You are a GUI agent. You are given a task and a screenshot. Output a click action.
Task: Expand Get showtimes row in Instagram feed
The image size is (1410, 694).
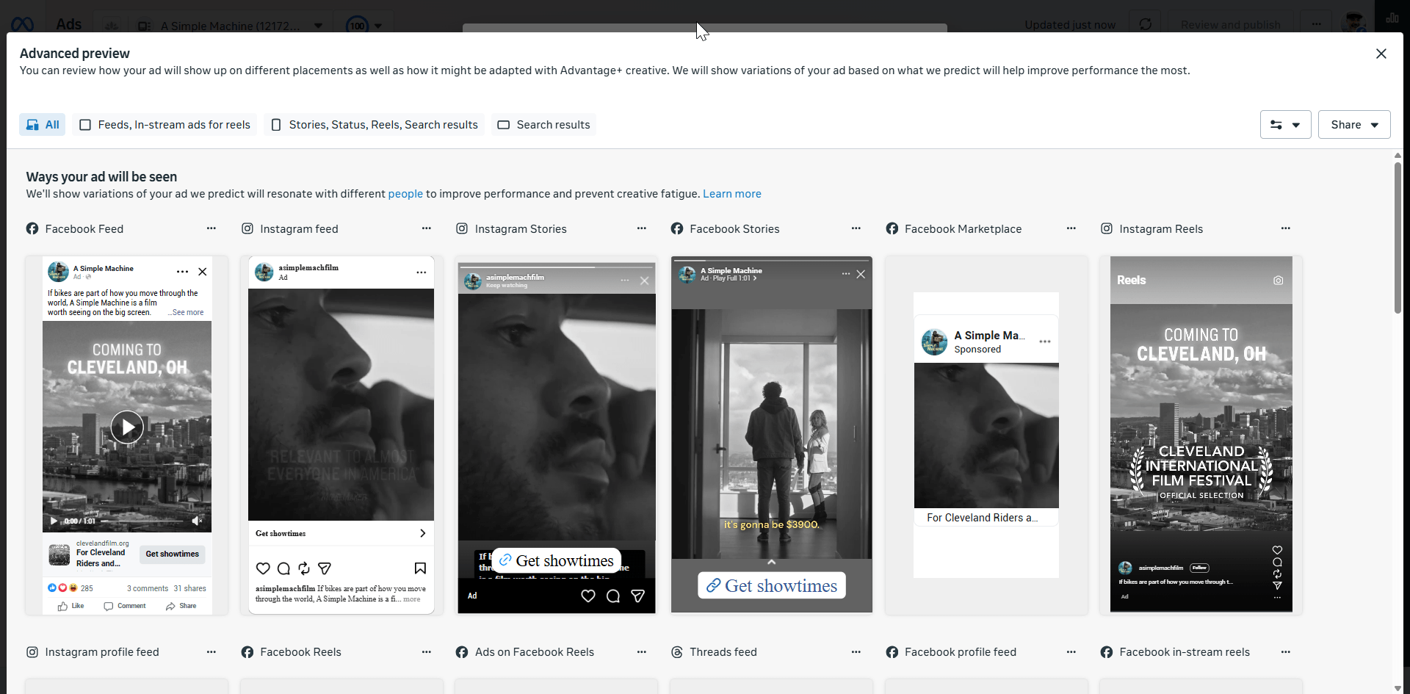click(341, 533)
